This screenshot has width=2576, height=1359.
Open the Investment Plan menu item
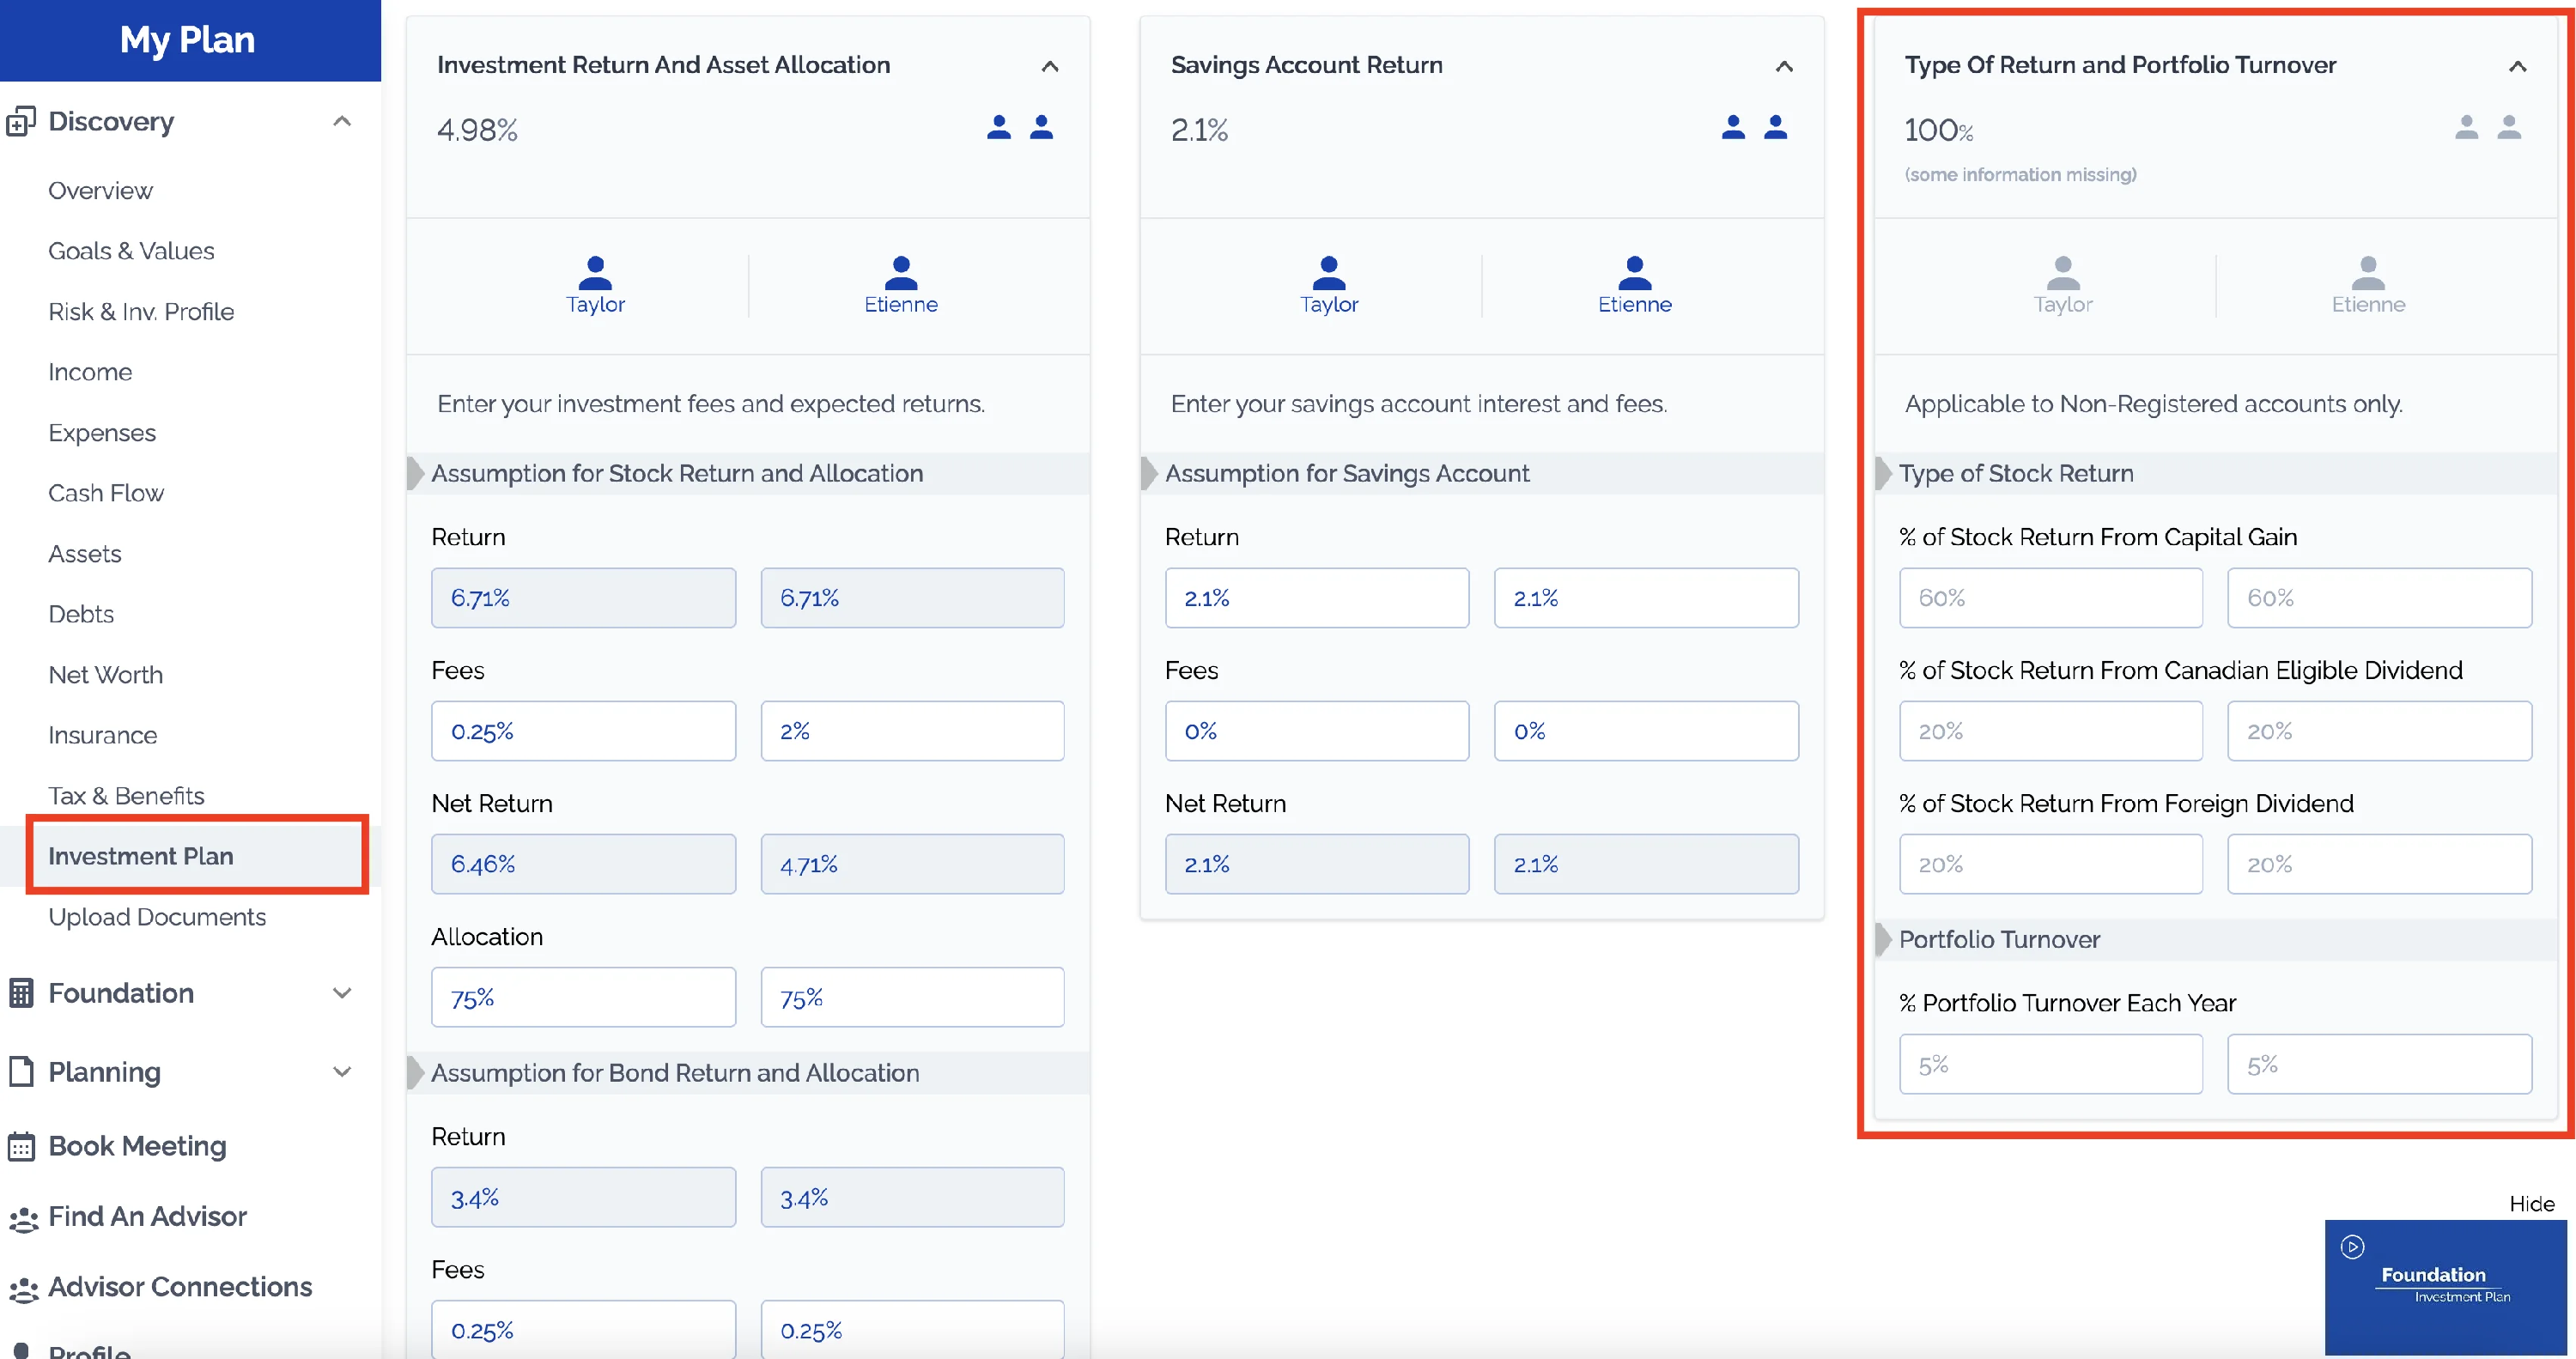140,856
